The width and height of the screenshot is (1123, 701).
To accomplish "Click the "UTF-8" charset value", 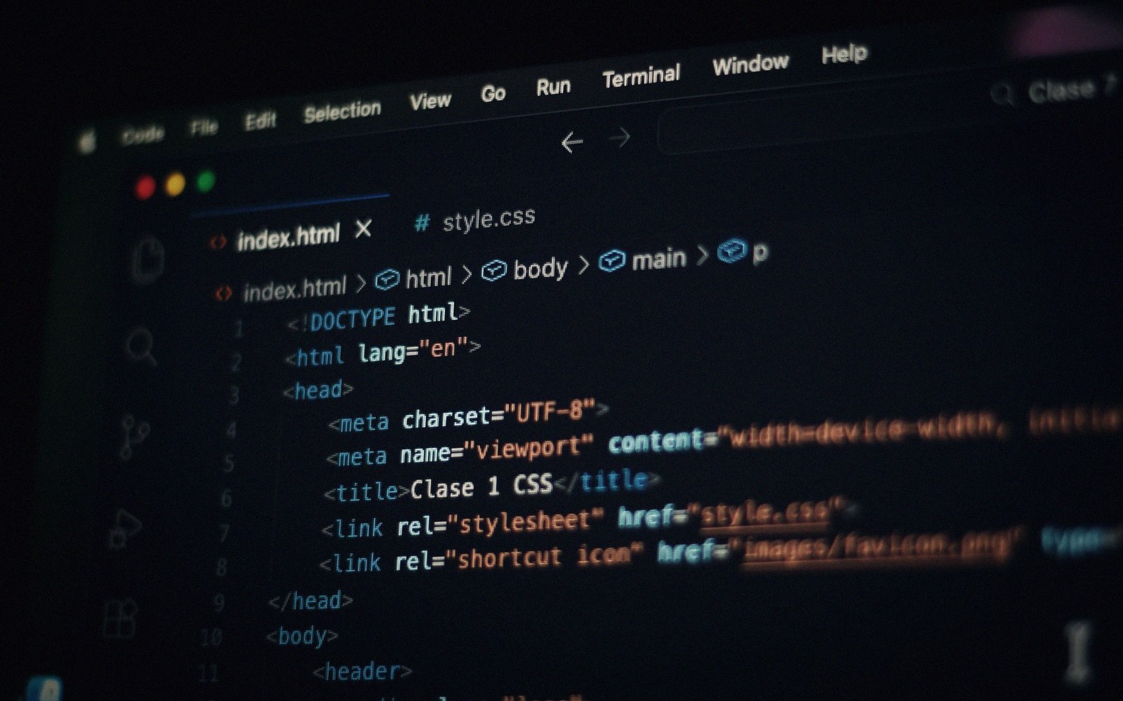I will coord(550,411).
